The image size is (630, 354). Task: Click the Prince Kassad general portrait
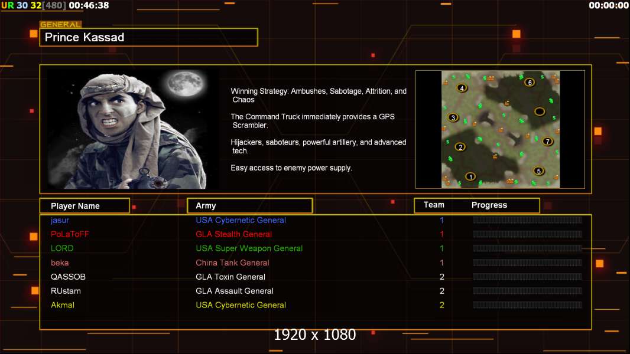pos(134,129)
